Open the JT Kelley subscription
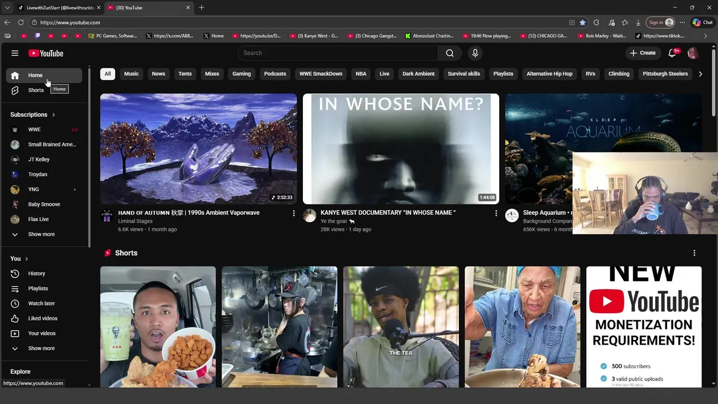 (45, 159)
